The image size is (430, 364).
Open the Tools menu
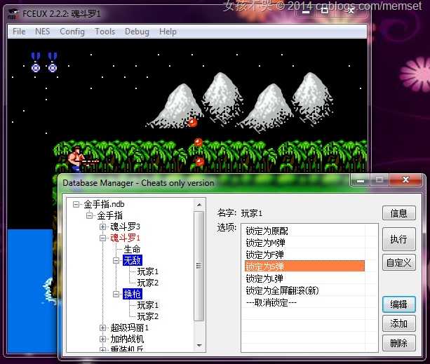coord(105,32)
